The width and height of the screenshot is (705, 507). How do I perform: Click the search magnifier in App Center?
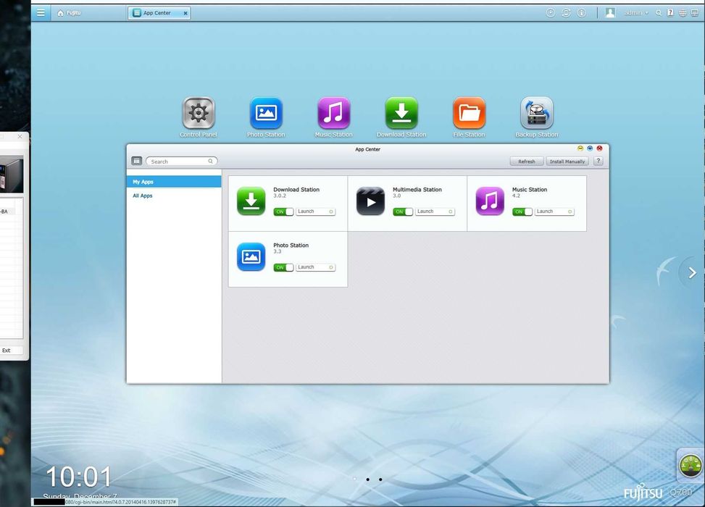tap(210, 161)
